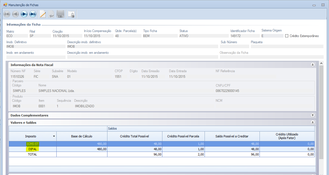Click the padlock icon in toolbar
Image resolution: width=329 pixels, height=175 pixels.
tap(71, 14)
